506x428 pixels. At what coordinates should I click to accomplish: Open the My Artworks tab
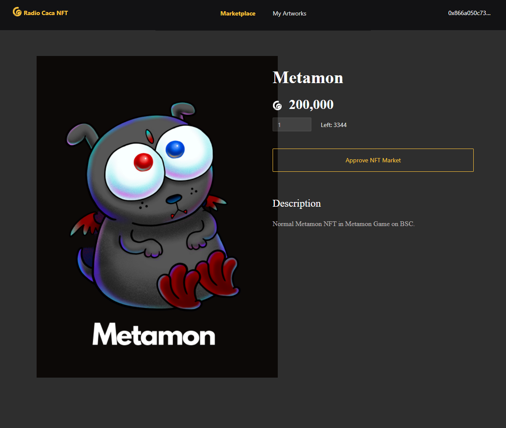[x=289, y=13]
